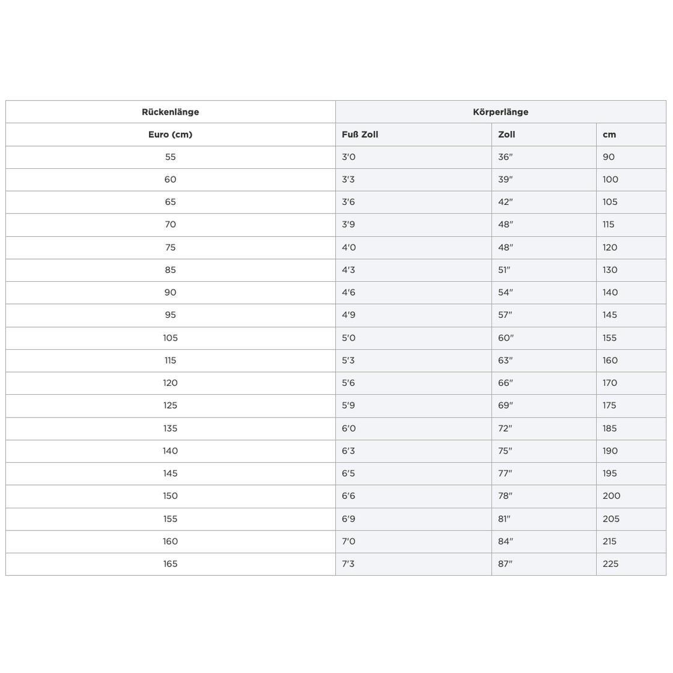Select the Fuß Zoll subheader cell
This screenshot has height=673, width=673.
[x=360, y=135]
